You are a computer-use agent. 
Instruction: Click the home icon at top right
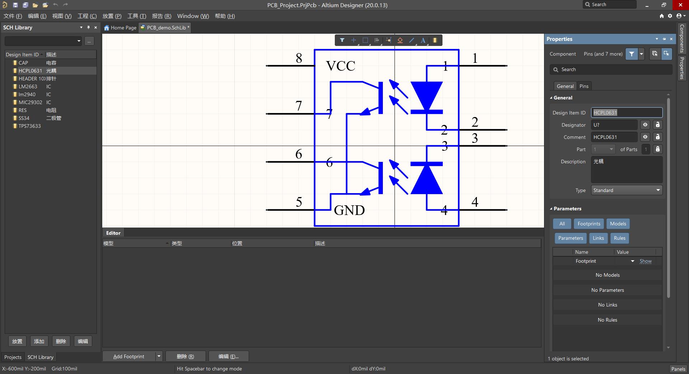pyautogui.click(x=662, y=16)
